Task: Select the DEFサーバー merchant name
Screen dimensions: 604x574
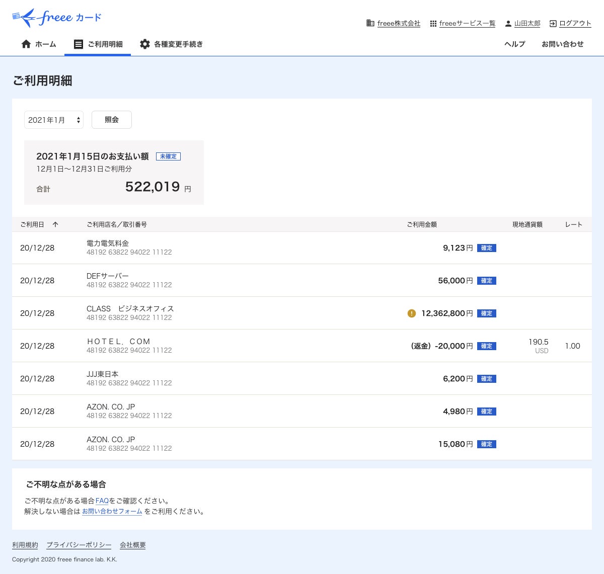Action: [108, 276]
